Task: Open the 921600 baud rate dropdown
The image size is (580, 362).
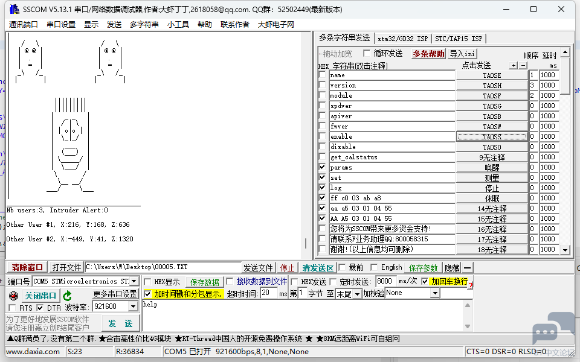Action: (132, 306)
